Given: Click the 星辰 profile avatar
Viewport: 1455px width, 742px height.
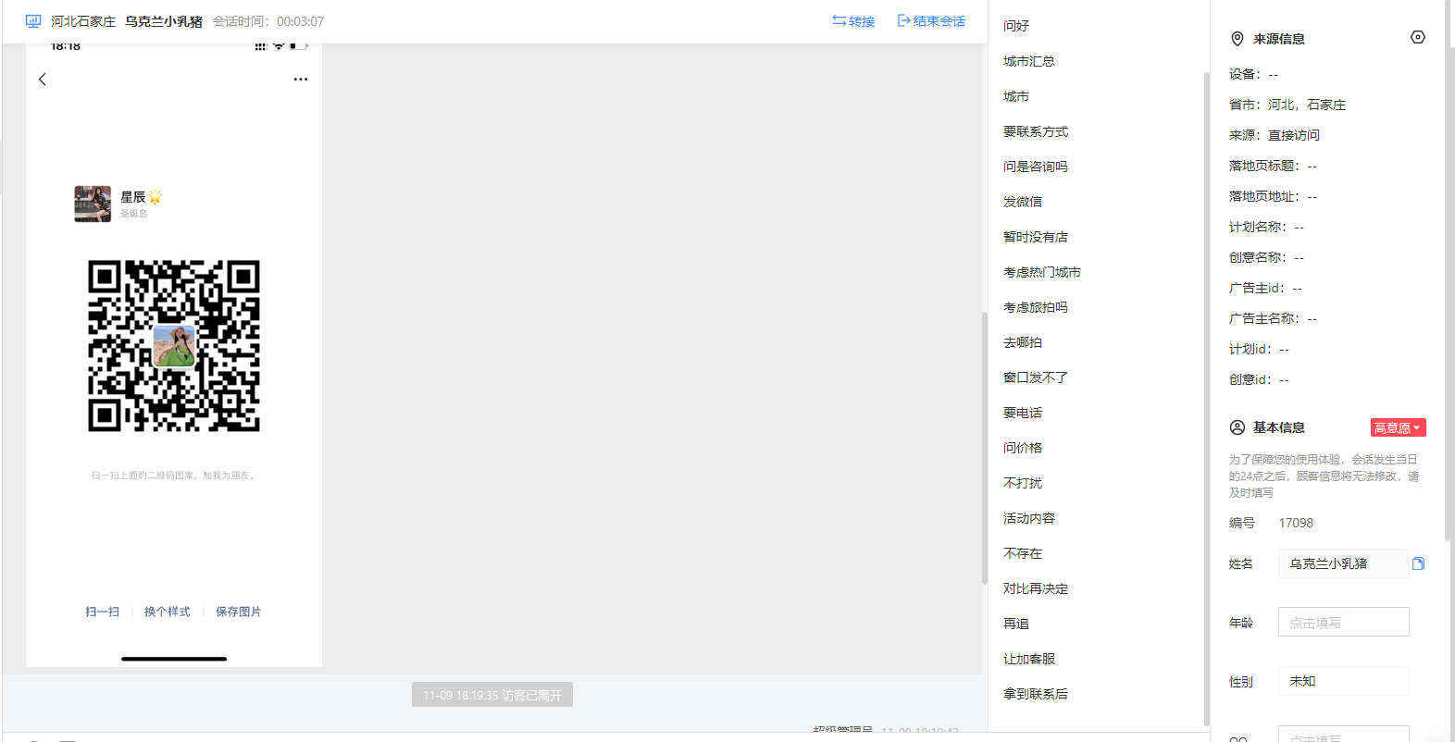Looking at the screenshot, I should (x=93, y=204).
